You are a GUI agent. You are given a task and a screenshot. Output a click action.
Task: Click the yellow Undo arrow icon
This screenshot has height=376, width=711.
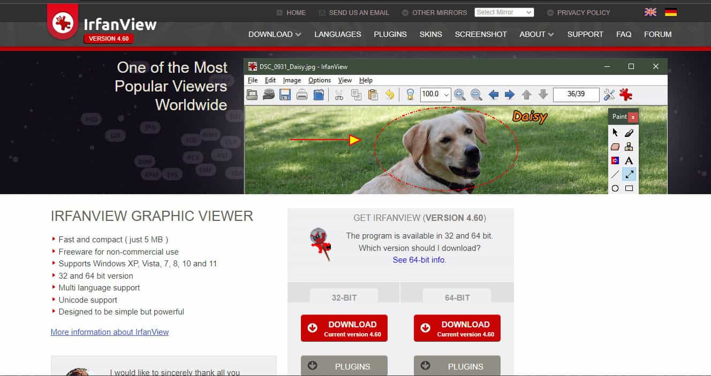coord(390,95)
